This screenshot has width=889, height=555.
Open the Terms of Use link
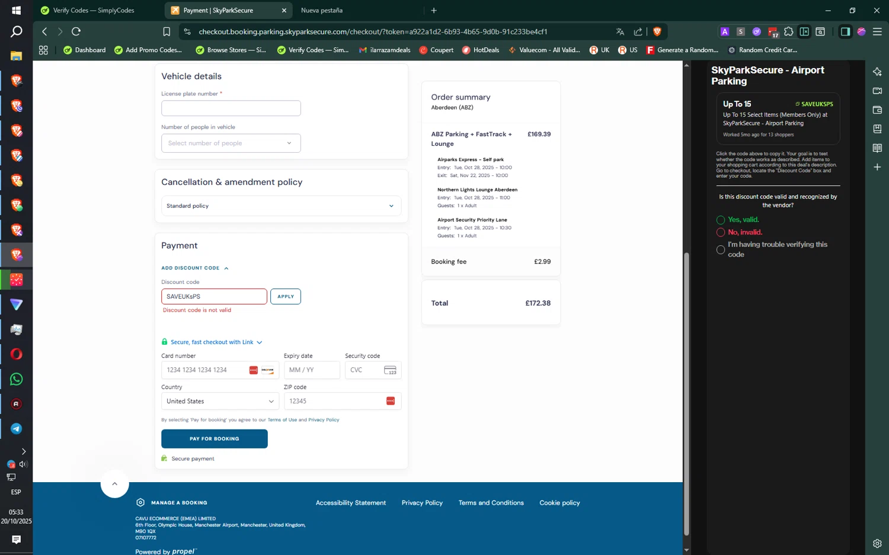(x=282, y=420)
